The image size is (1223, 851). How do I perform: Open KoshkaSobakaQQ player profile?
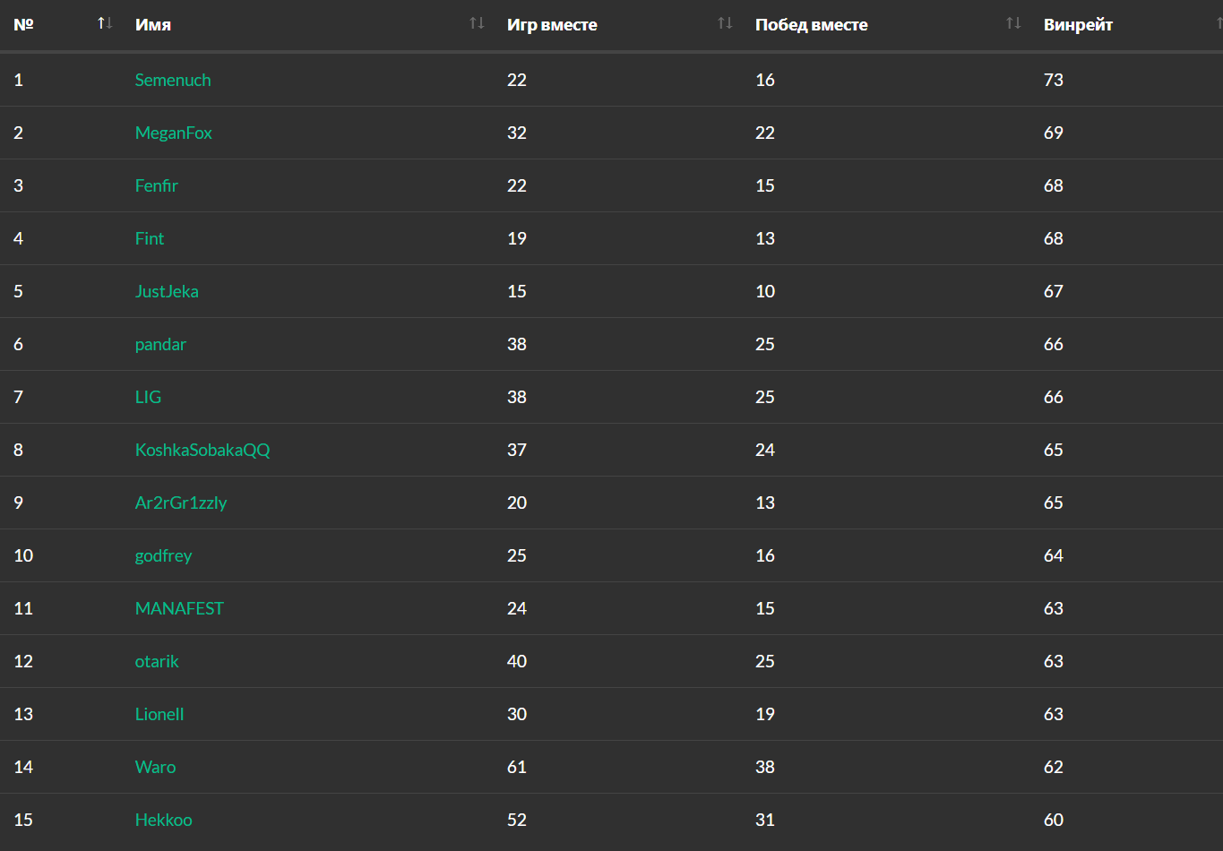click(202, 450)
